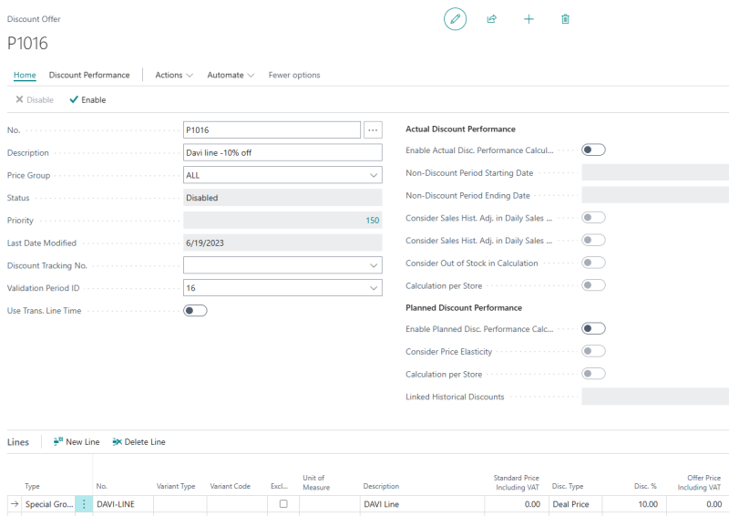The width and height of the screenshot is (729, 516).
Task: Click the Standard Price Including VAT header
Action: [517, 482]
